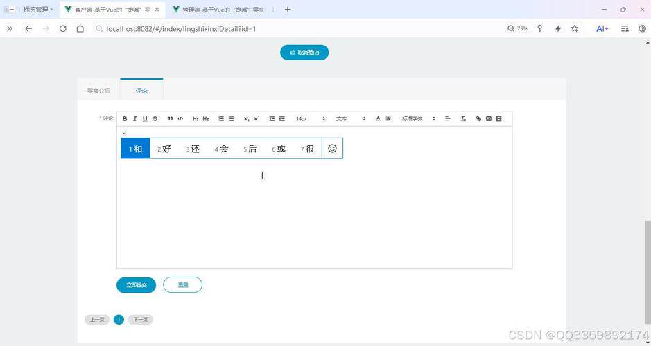
Task: Open the text color picker
Action: [379, 119]
